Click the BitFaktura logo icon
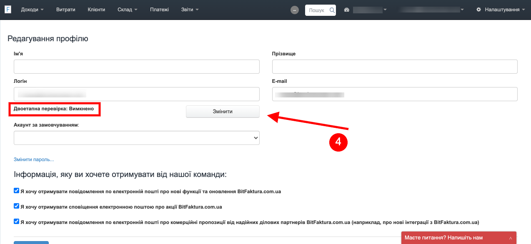The image size is (531, 244). tap(8, 10)
